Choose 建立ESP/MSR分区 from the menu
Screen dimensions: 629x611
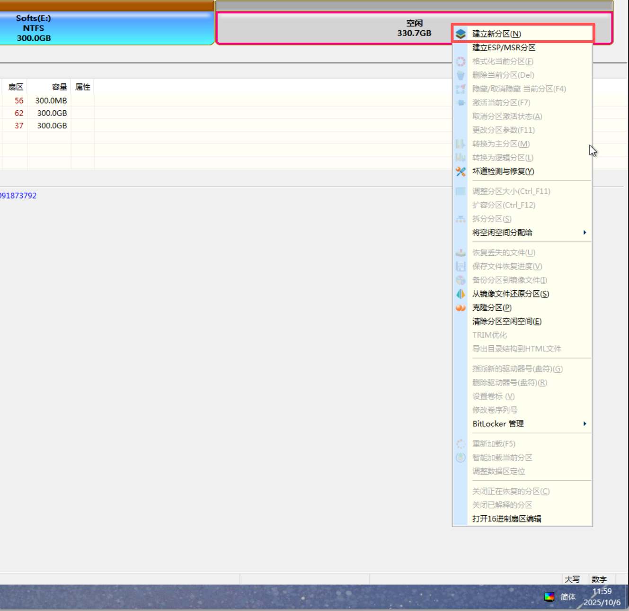(504, 47)
